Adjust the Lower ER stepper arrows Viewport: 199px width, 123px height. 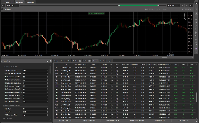point(47,112)
